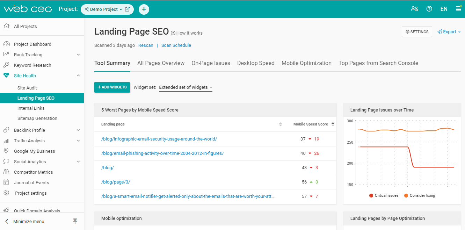This screenshot has height=230, width=465.
Task: Open the Export dropdown menu
Action: pyautogui.click(x=449, y=32)
